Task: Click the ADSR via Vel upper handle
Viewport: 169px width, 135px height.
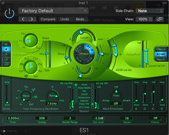Action: pyautogui.click(x=114, y=45)
